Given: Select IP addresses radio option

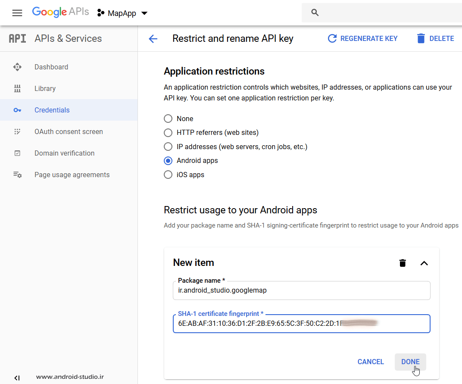Looking at the screenshot, I should (x=168, y=147).
